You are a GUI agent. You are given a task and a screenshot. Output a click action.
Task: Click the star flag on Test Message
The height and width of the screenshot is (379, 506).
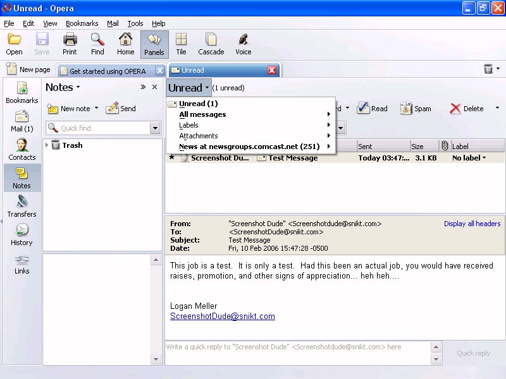point(171,158)
